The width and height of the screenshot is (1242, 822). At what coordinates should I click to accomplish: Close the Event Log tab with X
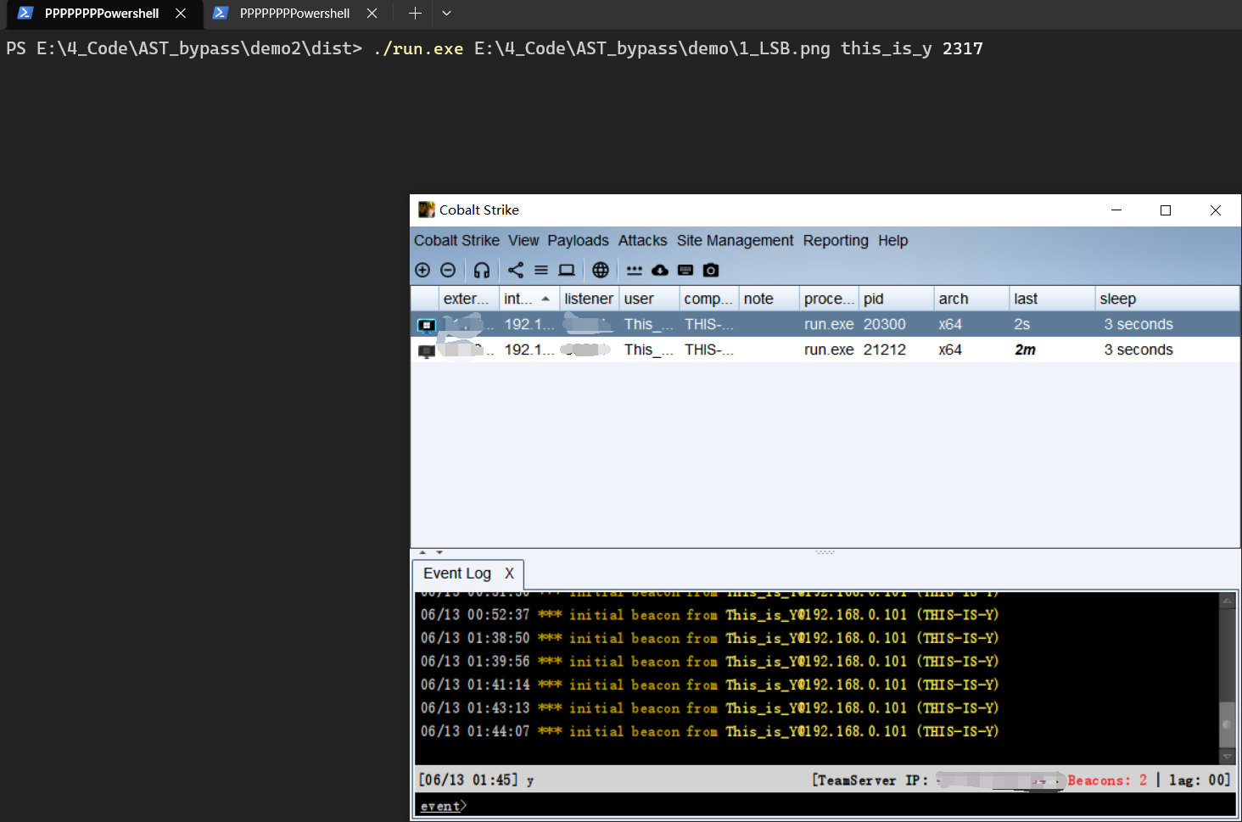(x=509, y=573)
